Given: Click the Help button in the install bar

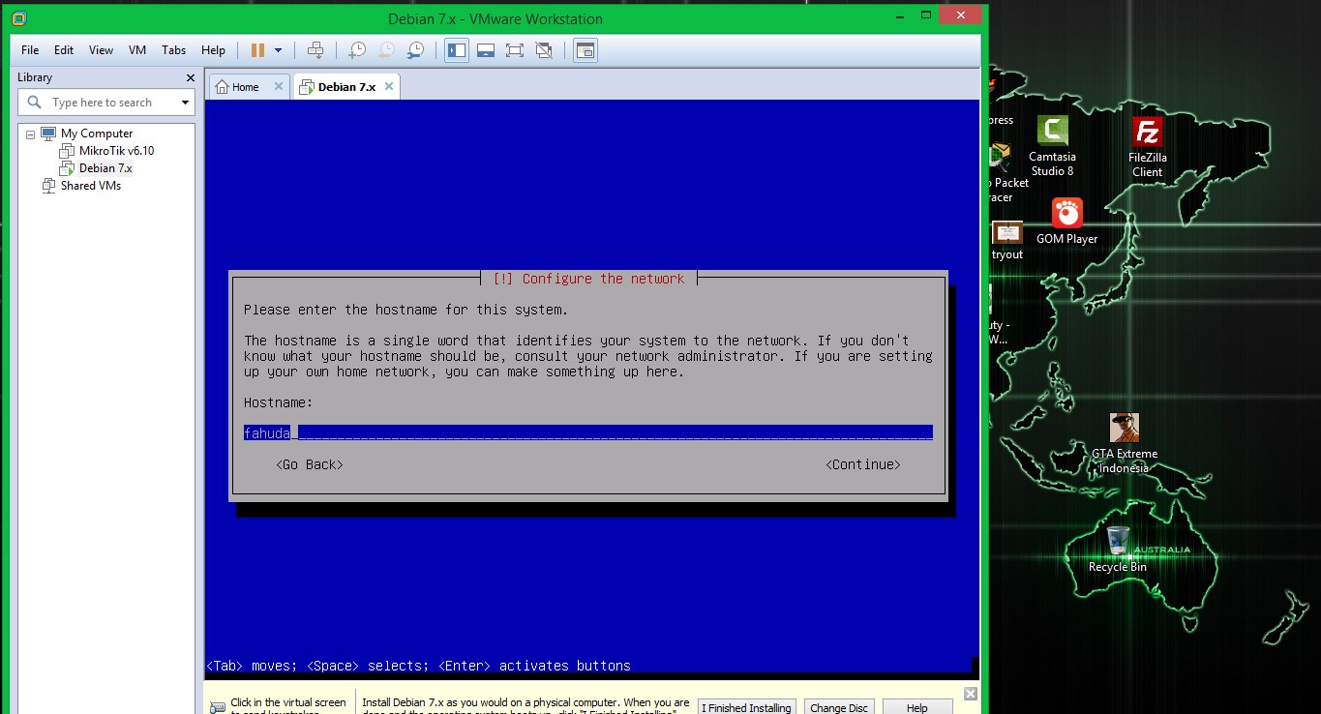Looking at the screenshot, I should pyautogui.click(x=917, y=707).
